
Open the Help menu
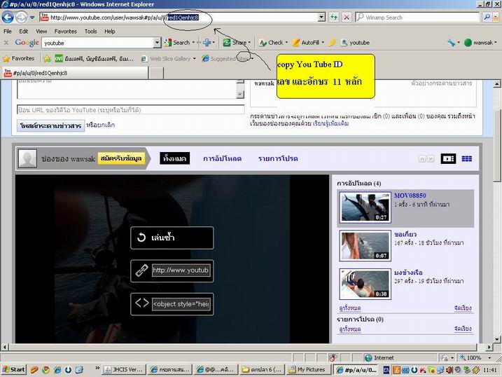tap(109, 32)
